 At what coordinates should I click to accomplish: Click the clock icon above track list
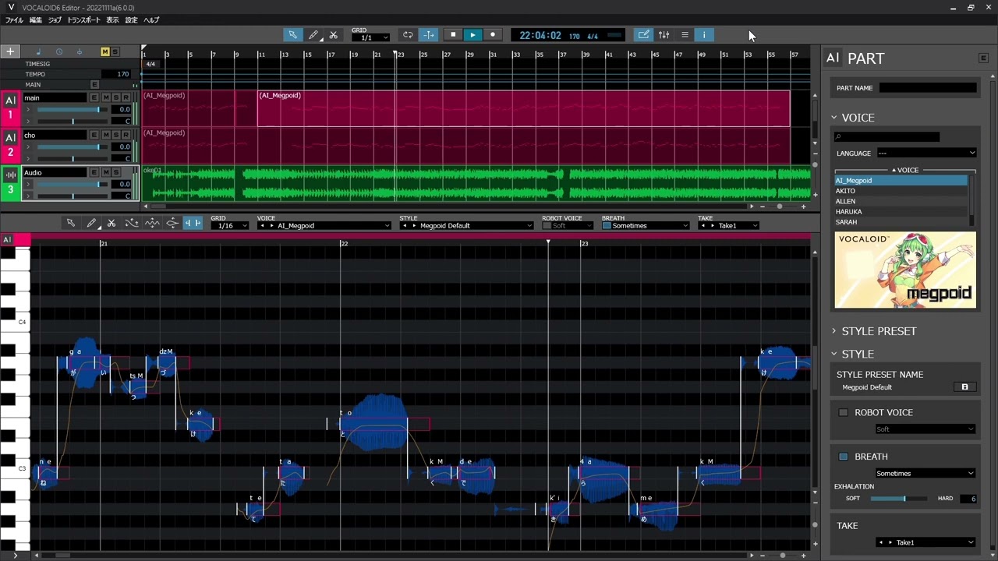click(x=58, y=52)
